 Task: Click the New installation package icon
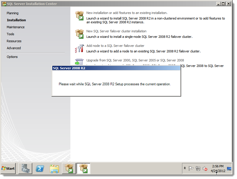click(x=79, y=16)
